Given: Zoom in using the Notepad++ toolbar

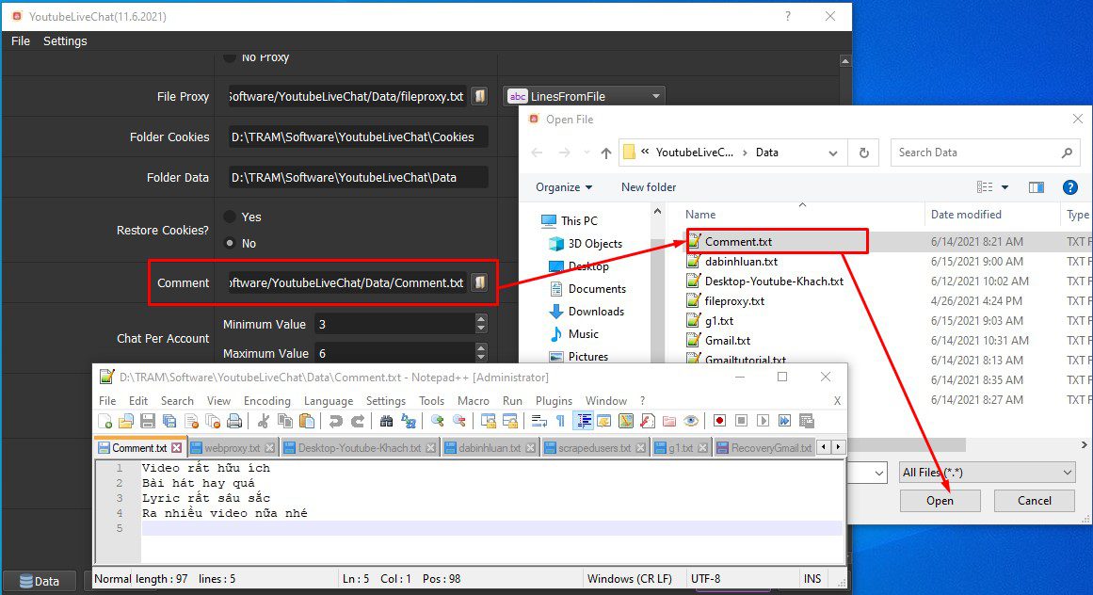Looking at the screenshot, I should (x=437, y=421).
